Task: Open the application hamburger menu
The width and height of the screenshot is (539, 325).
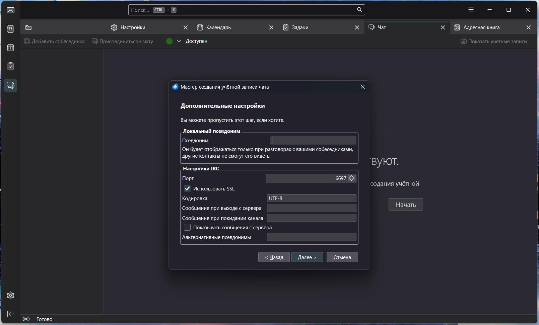Action: (471, 10)
